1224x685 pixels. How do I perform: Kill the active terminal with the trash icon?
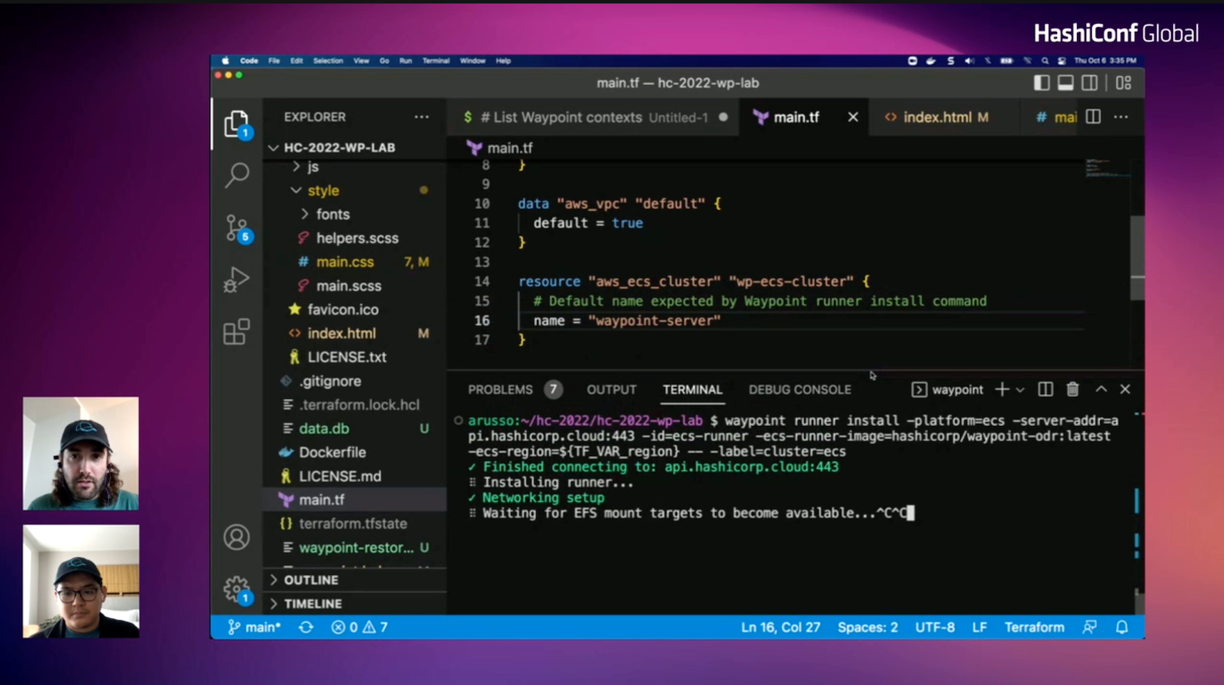click(1072, 390)
